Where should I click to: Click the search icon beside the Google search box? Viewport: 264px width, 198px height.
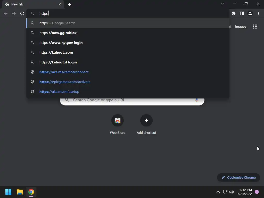[x=67, y=100]
